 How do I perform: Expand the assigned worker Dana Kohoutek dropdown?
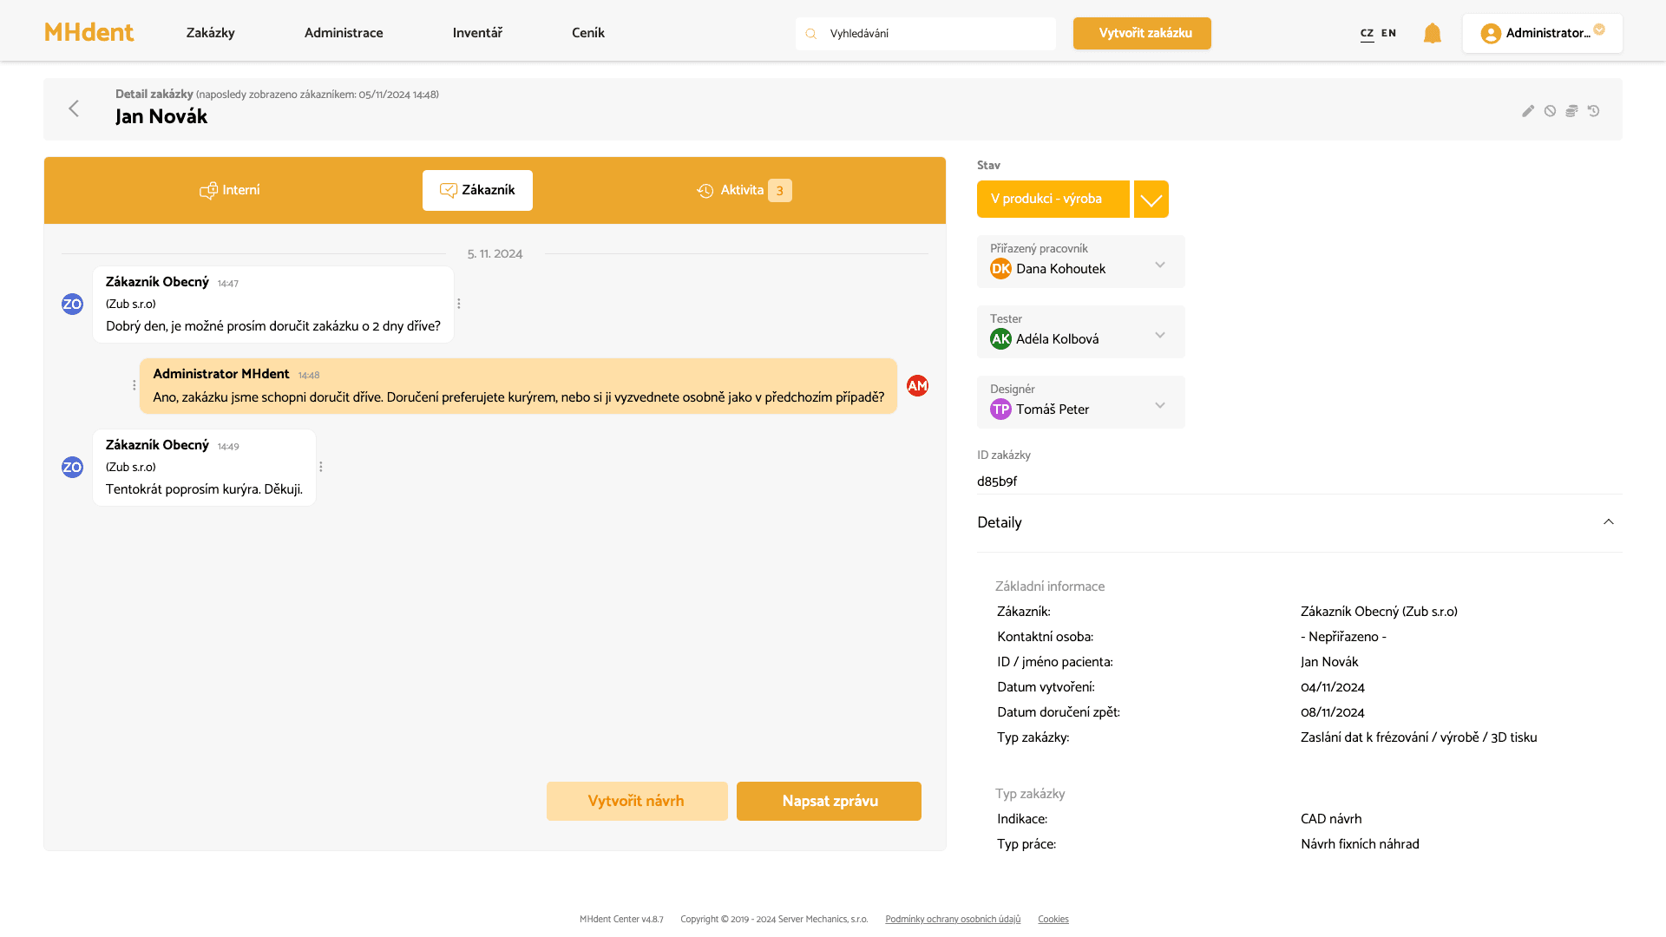(x=1159, y=265)
